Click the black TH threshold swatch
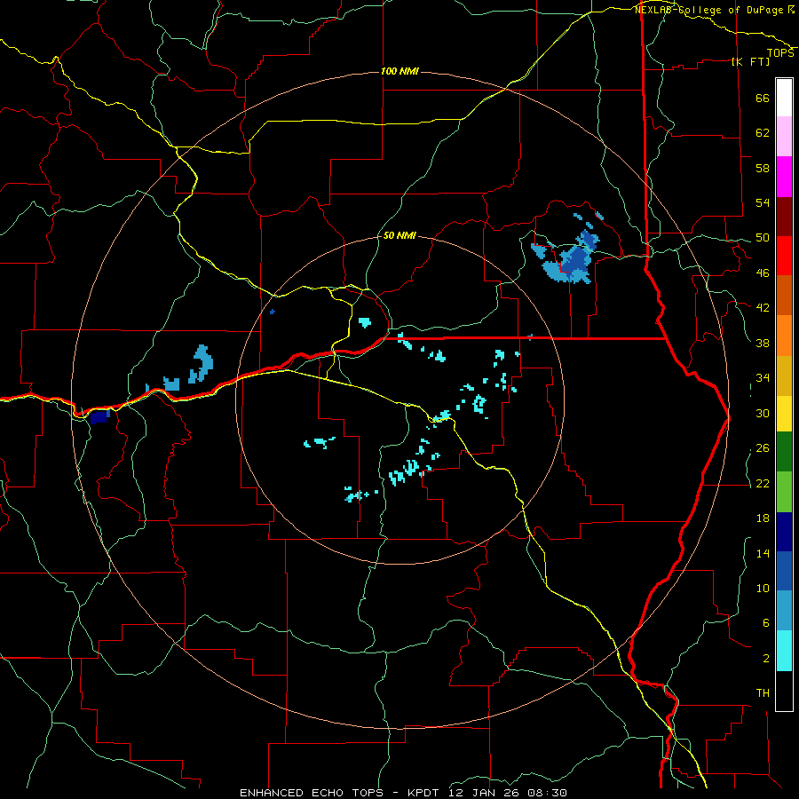 [x=784, y=691]
